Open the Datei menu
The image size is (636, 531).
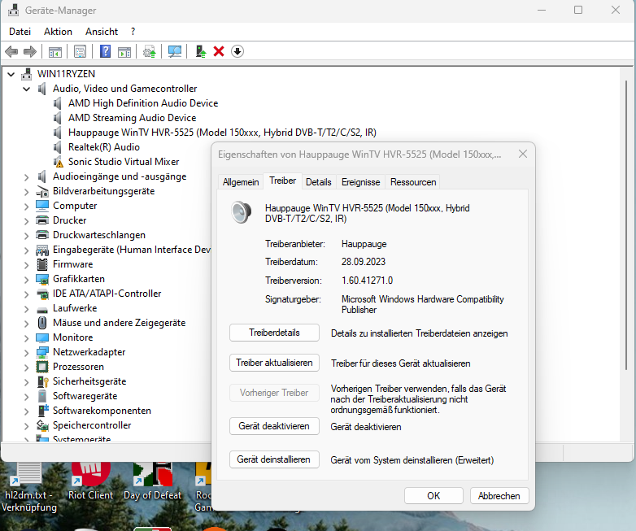20,32
